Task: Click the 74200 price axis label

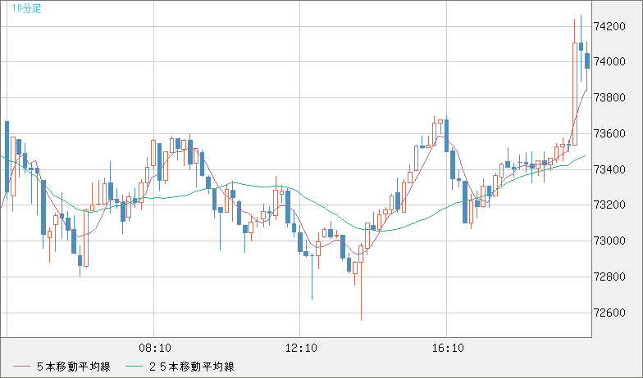Action: (610, 26)
